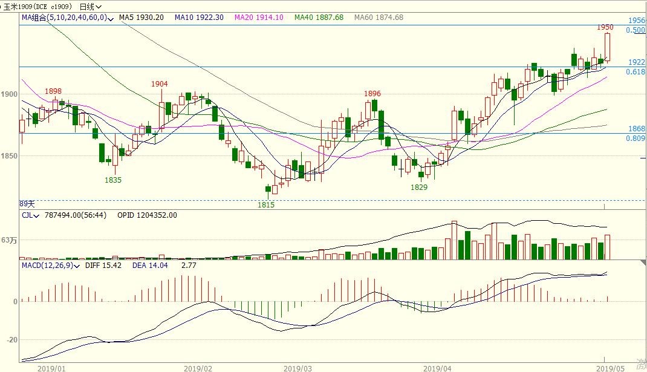Expand the MACD(12,26,9) indicator menu
Viewport: 647px width, 372px height.
click(77, 266)
